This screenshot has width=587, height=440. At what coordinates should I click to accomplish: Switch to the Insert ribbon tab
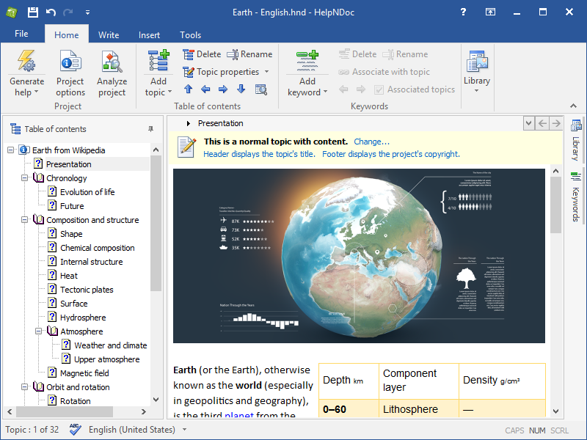point(149,34)
